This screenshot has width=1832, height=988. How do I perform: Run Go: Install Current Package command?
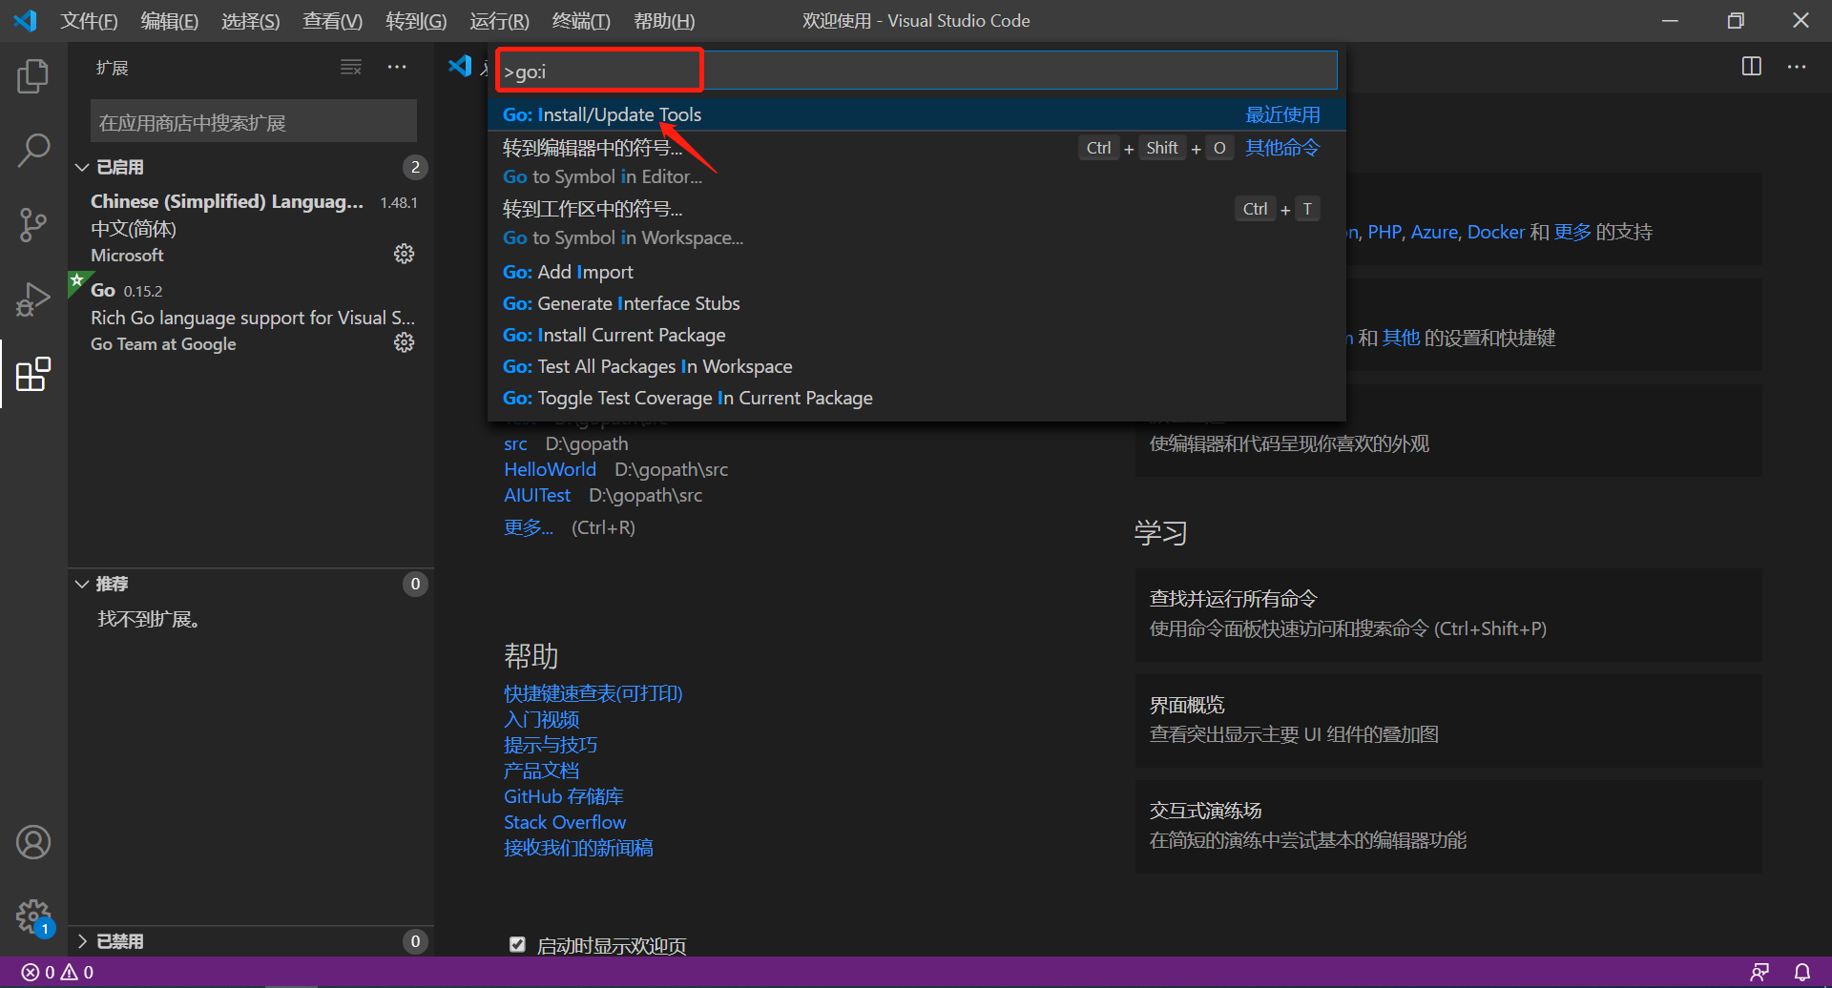917,335
